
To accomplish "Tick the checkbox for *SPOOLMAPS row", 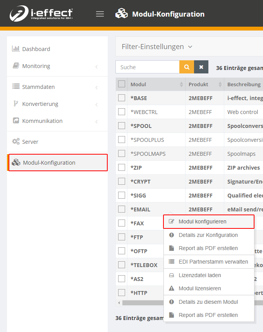I will (122, 153).
